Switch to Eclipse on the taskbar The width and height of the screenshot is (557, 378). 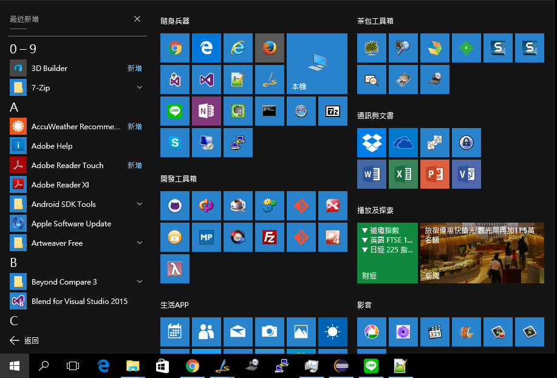(341, 366)
